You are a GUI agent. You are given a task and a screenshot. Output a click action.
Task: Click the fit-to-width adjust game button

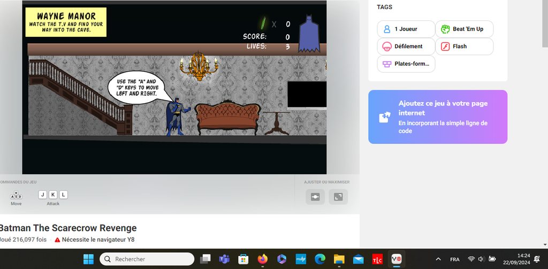(315, 197)
